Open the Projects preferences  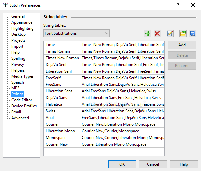(18, 40)
